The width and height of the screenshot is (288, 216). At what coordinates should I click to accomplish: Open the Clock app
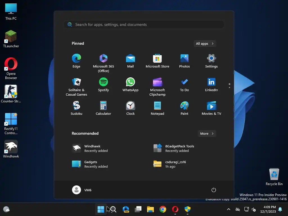click(x=130, y=108)
